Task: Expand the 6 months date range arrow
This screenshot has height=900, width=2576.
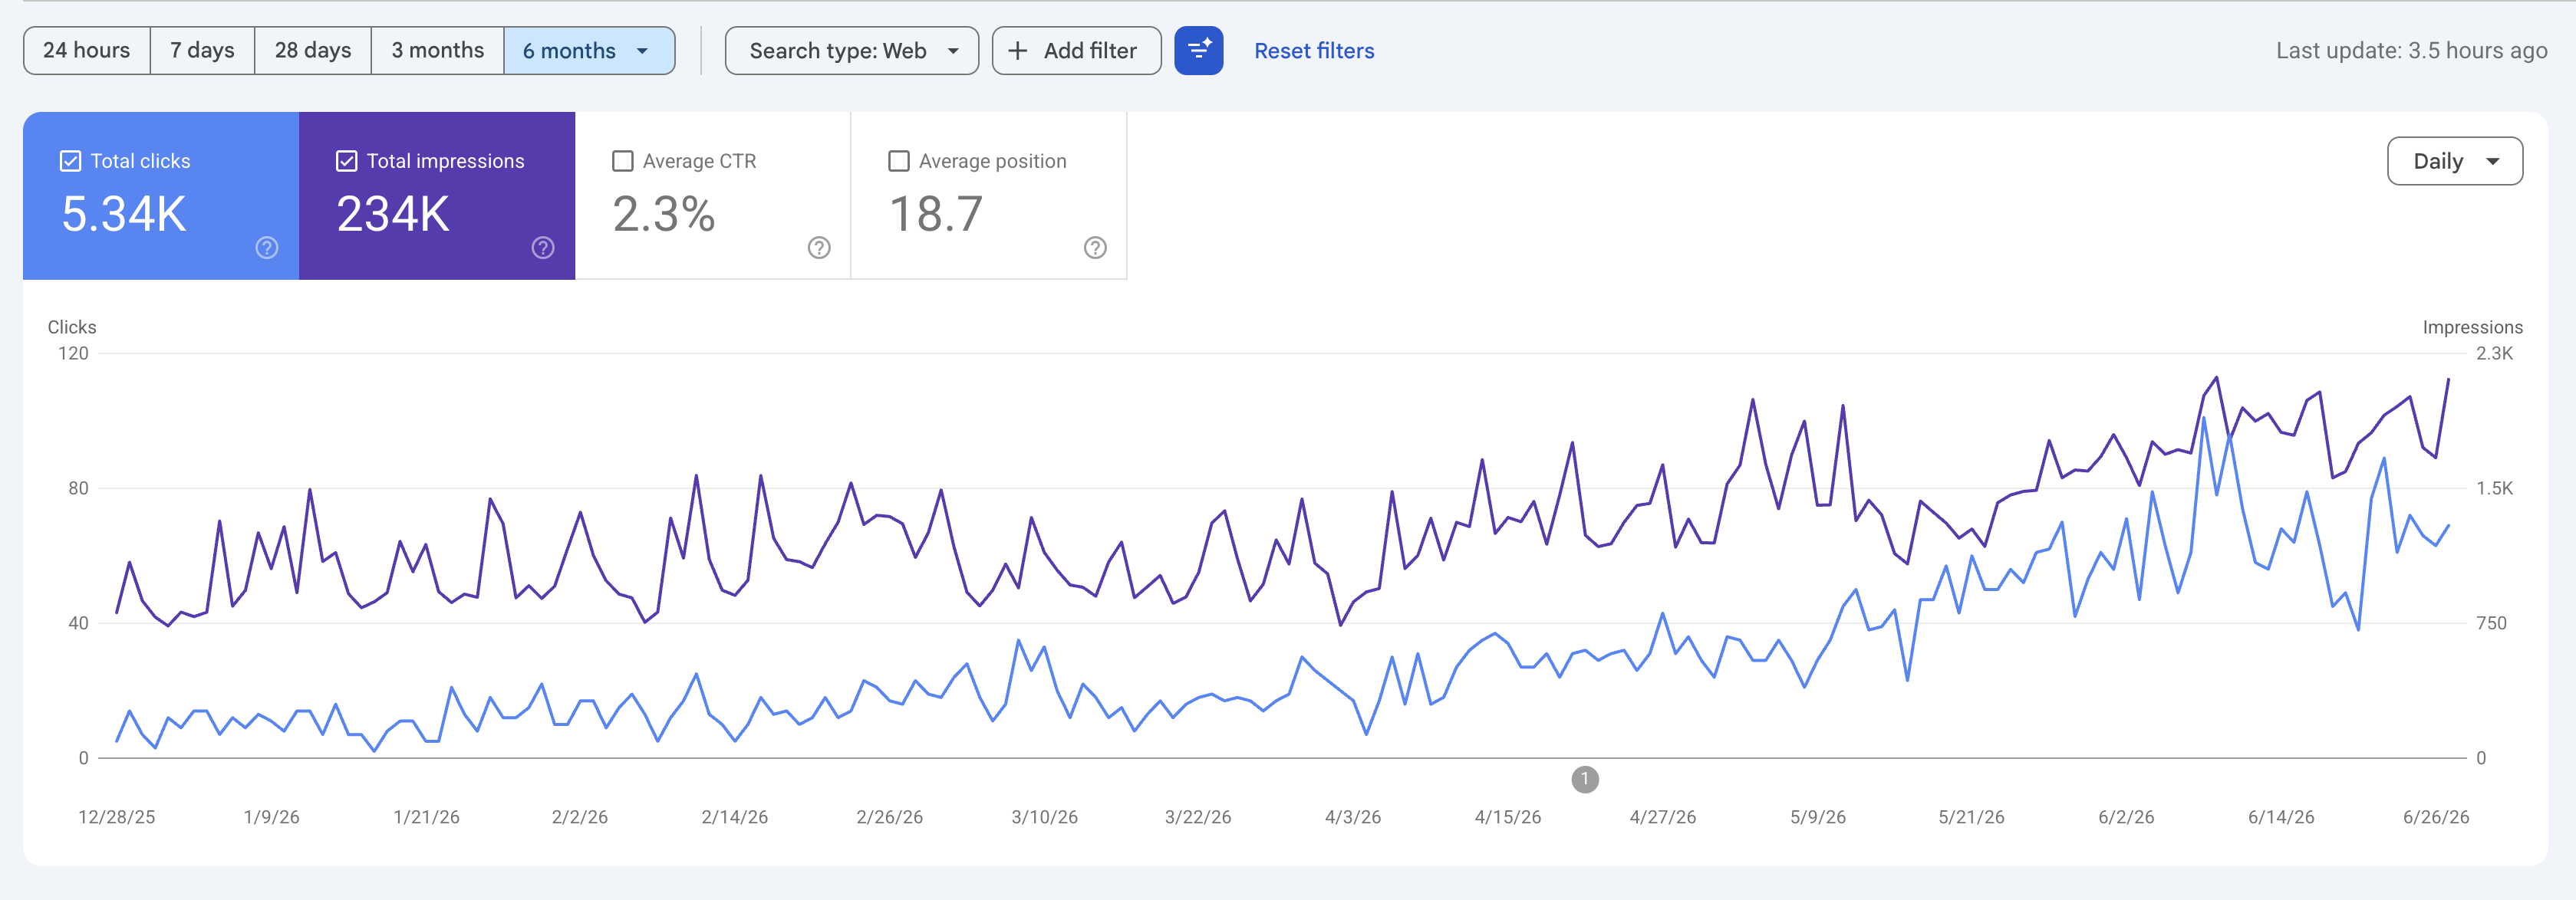Action: point(642,51)
